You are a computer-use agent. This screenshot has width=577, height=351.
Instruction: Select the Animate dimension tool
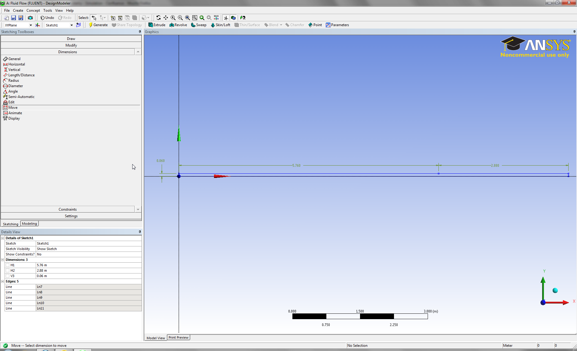pos(12,113)
